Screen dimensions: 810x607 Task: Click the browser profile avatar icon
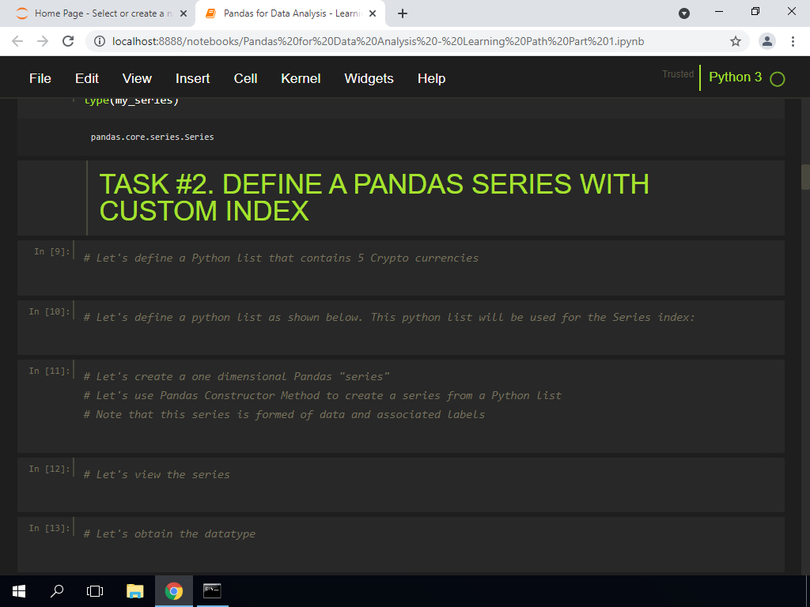(x=765, y=40)
